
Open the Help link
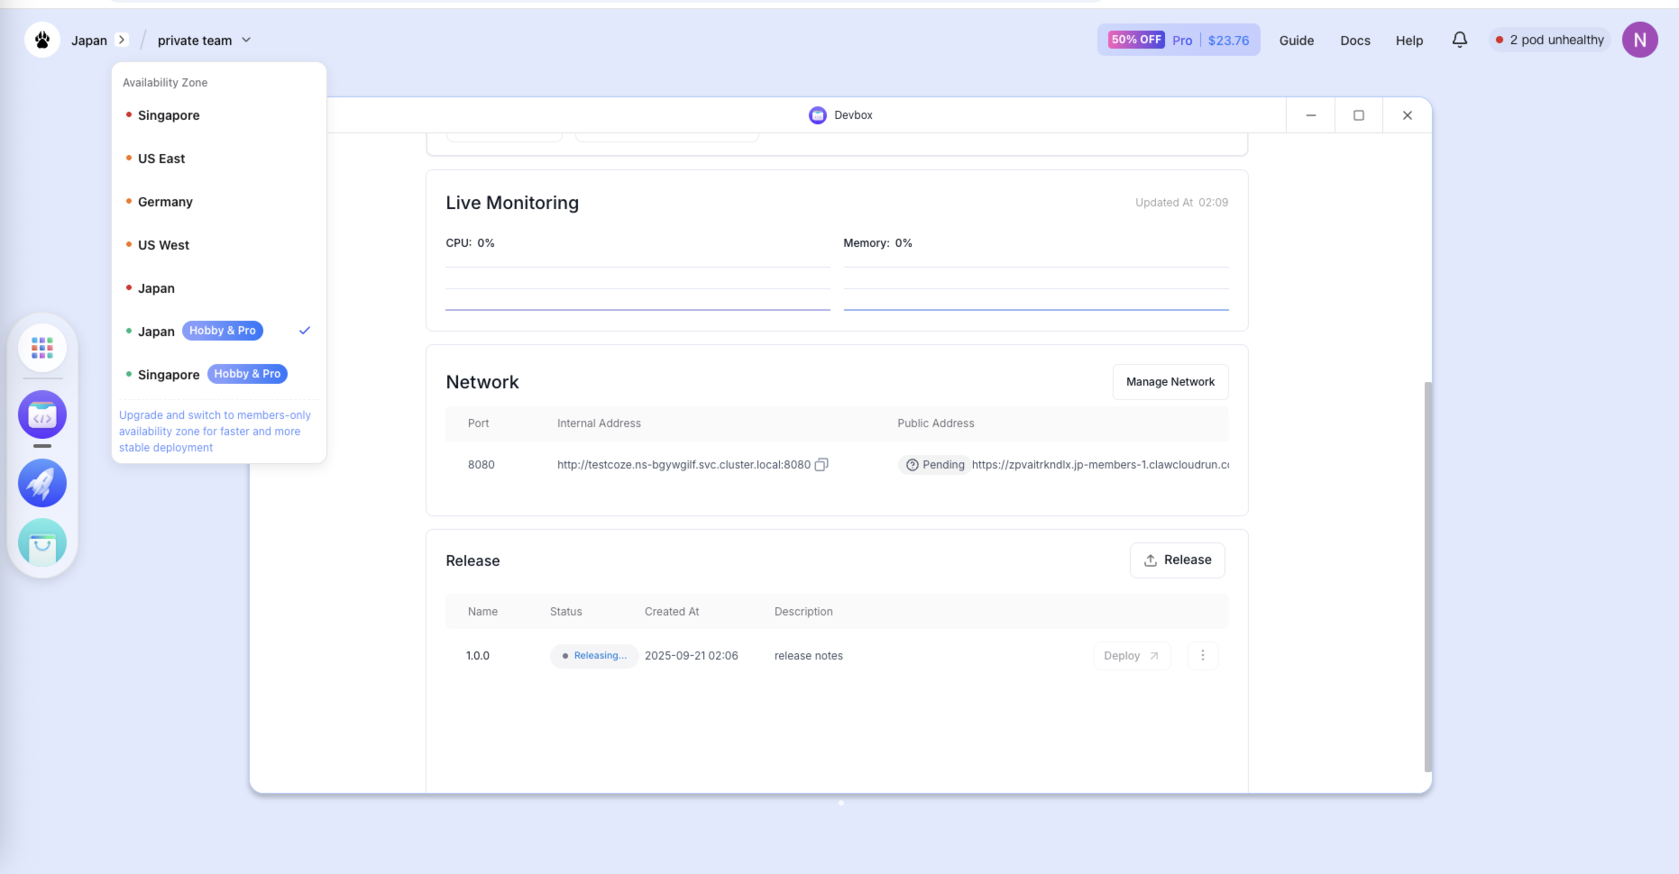tap(1408, 41)
